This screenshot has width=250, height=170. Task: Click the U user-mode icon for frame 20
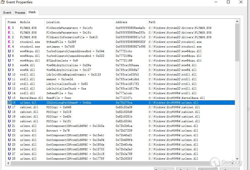click(x=9, y=121)
